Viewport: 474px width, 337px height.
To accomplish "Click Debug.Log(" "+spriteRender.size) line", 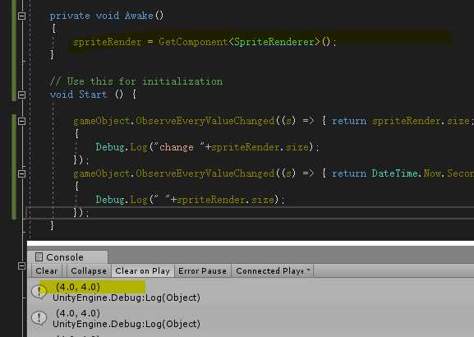I will [x=190, y=200].
